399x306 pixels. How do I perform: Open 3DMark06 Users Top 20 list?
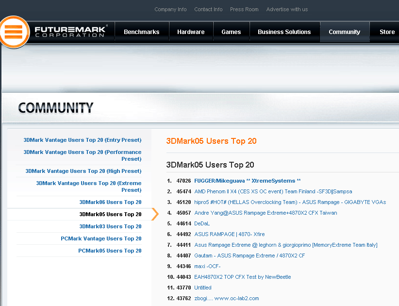point(110,202)
